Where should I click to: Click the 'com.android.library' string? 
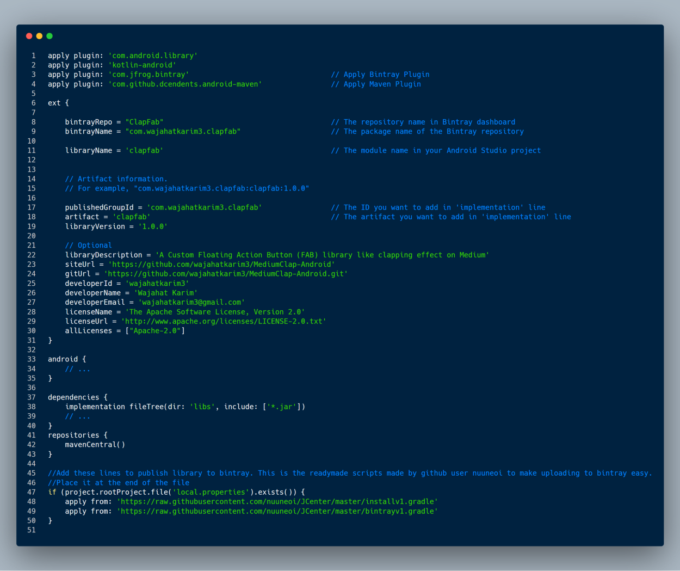pyautogui.click(x=153, y=56)
